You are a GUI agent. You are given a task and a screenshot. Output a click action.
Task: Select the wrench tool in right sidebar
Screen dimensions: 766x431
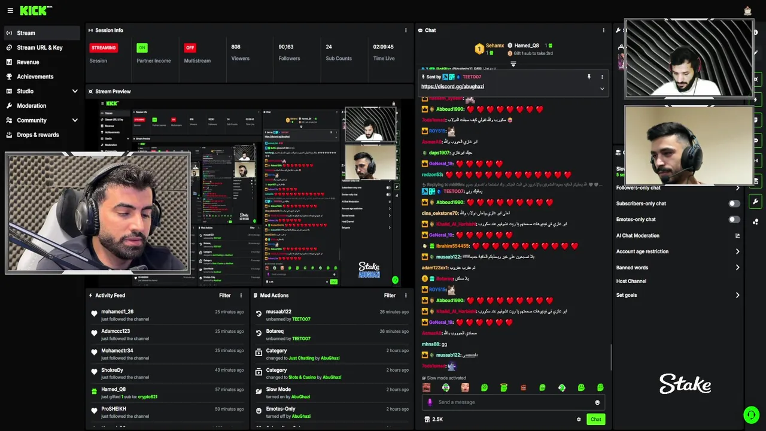[x=755, y=202]
